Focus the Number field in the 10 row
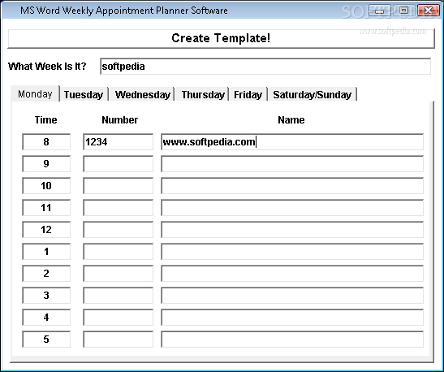Image resolution: width=444 pixels, height=372 pixels. pos(118,185)
